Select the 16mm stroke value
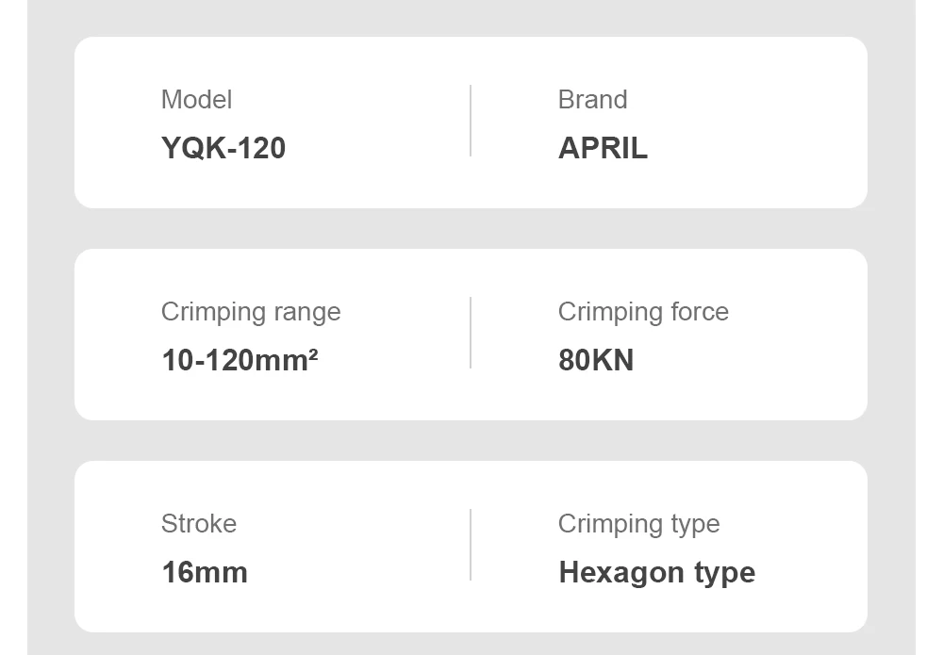The width and height of the screenshot is (943, 655). (205, 572)
